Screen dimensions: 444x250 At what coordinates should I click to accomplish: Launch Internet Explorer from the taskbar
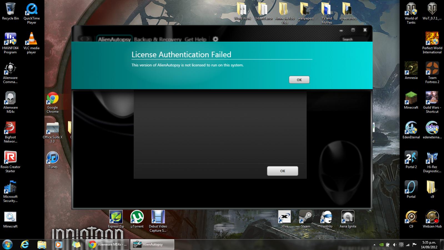(25, 244)
